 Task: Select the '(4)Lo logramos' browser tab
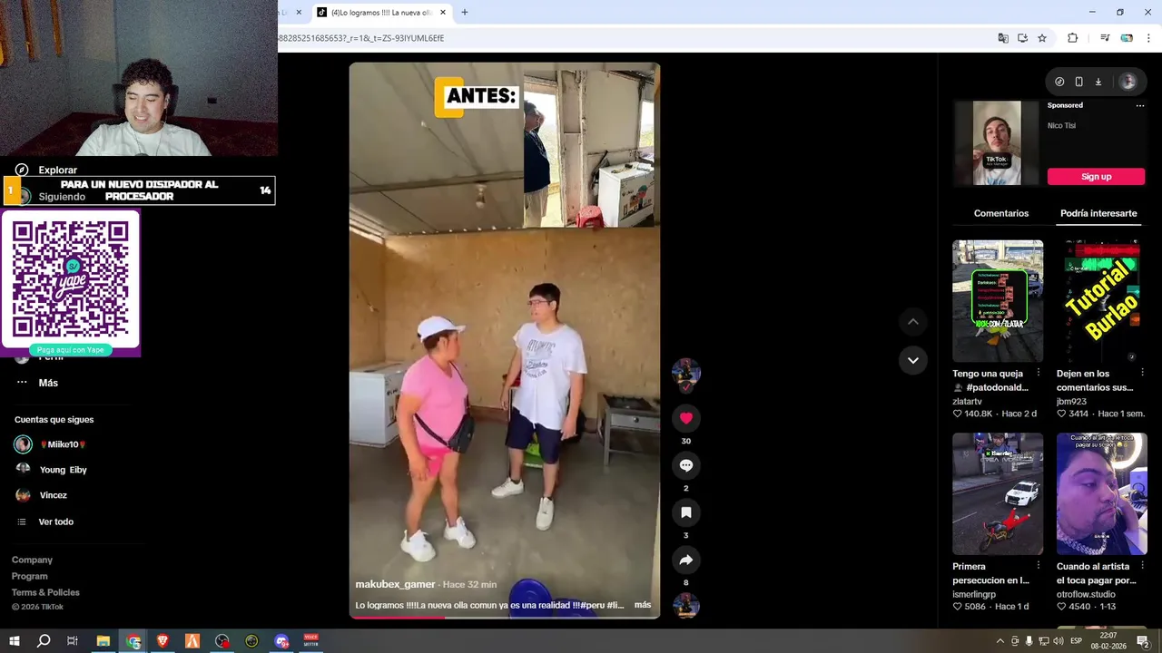coord(381,13)
